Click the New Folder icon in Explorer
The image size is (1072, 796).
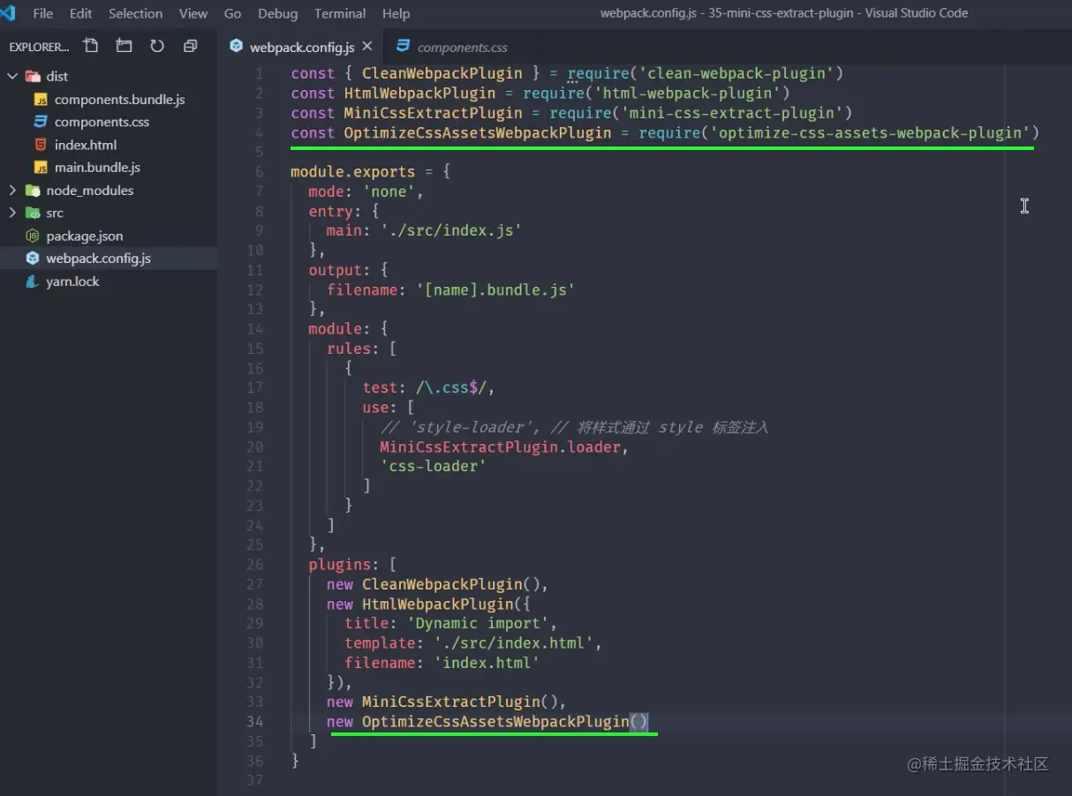[x=124, y=46]
